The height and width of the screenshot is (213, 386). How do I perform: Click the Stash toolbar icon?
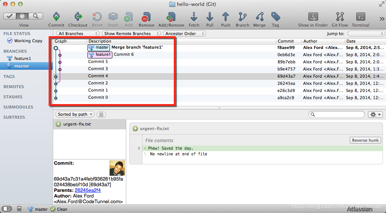113,17
